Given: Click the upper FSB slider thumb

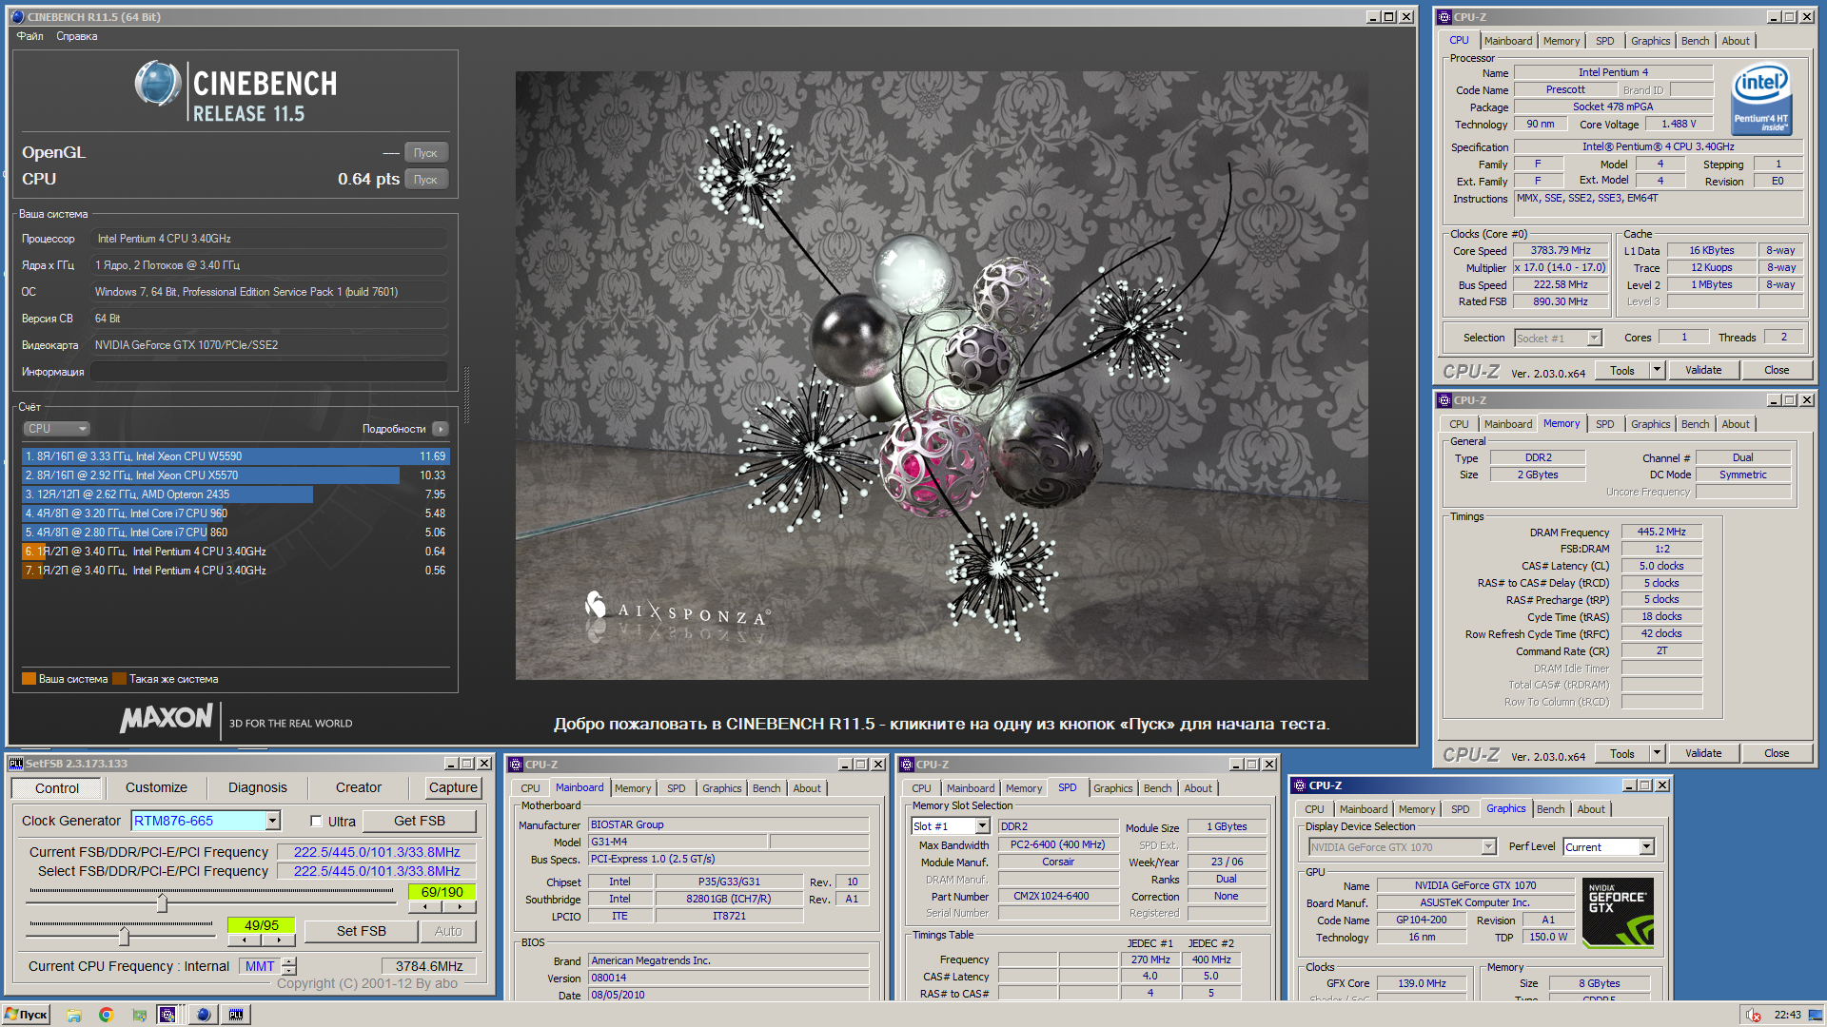Looking at the screenshot, I should (162, 901).
